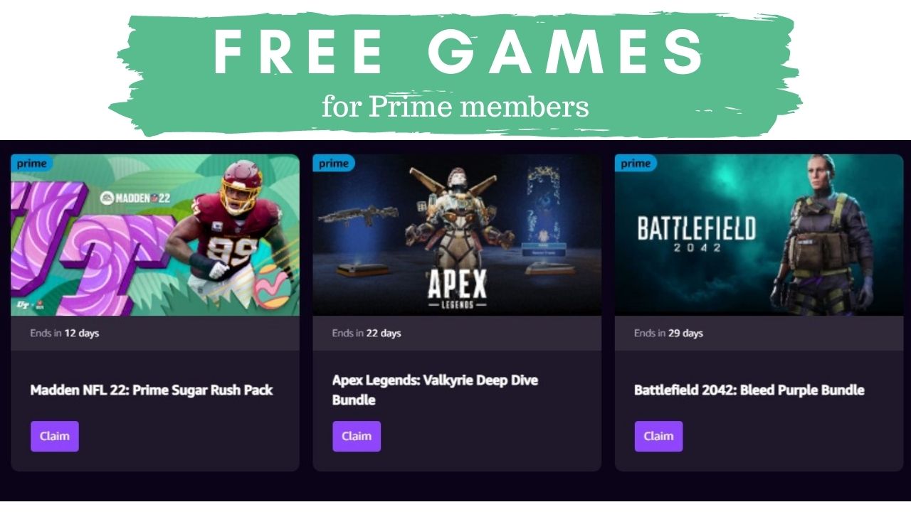Click the prime badge on Battlefield card
The width and height of the screenshot is (911, 512).
636,164
